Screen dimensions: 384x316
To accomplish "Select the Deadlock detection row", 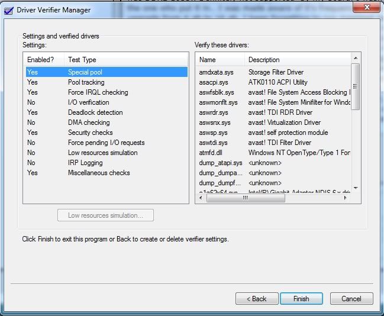I will click(x=107, y=112).
